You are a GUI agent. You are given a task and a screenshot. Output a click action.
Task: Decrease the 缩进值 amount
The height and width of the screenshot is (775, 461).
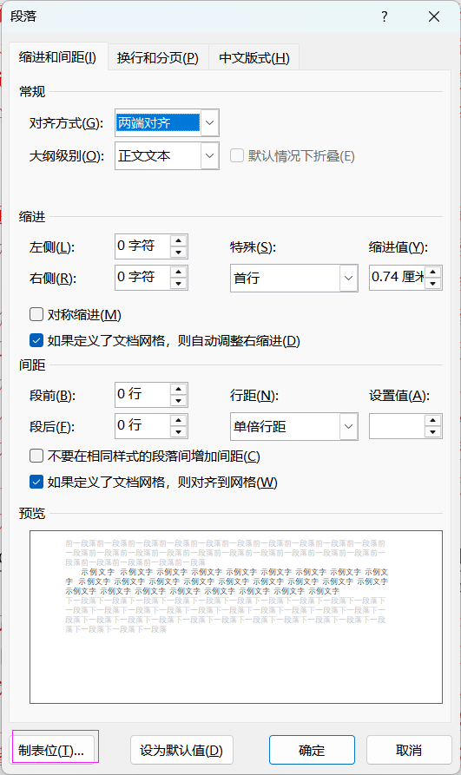point(433,284)
